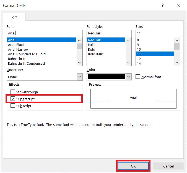Uncheck the Superscript checkbox
The width and height of the screenshot is (187, 173).
13,99
